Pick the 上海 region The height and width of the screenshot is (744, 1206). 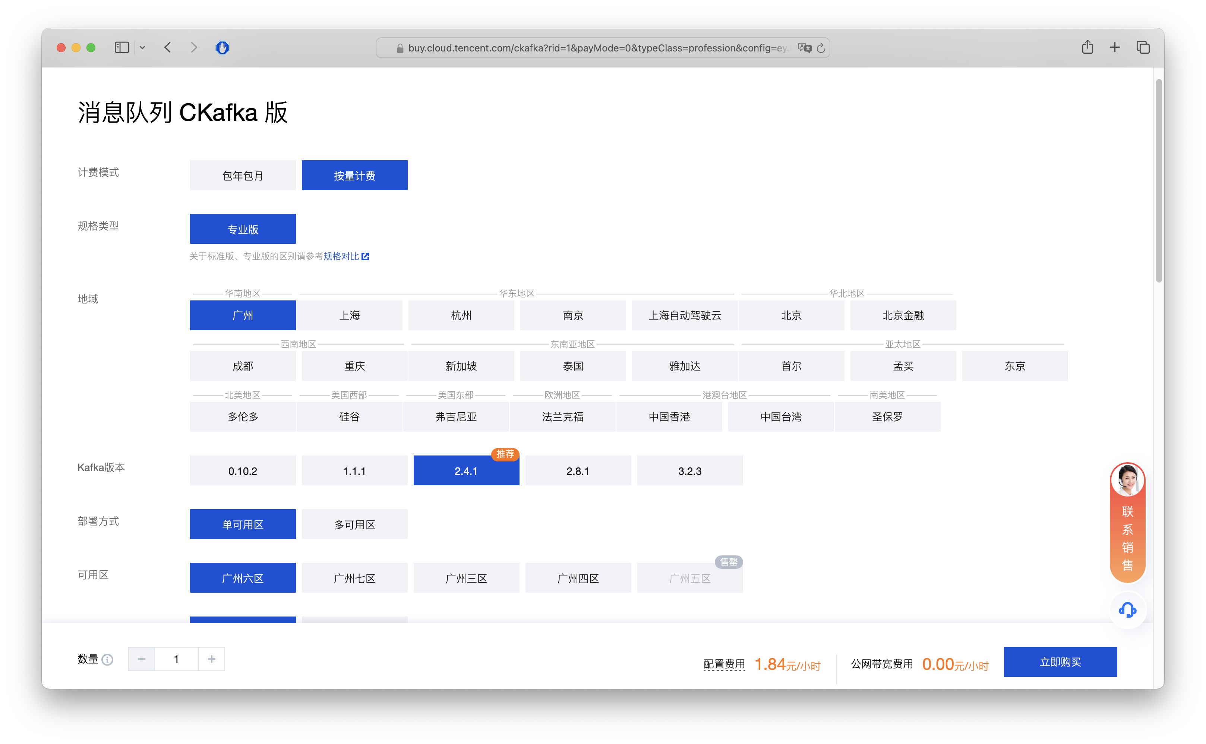pos(349,315)
